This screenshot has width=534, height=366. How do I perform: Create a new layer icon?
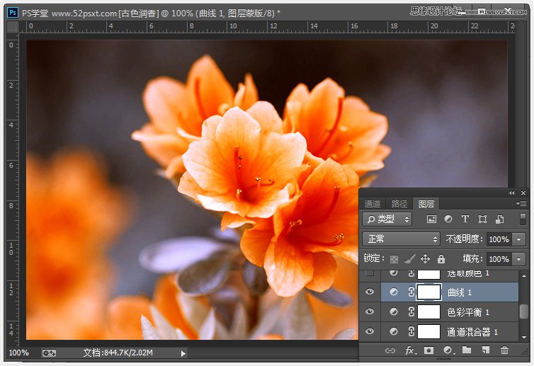(486, 350)
